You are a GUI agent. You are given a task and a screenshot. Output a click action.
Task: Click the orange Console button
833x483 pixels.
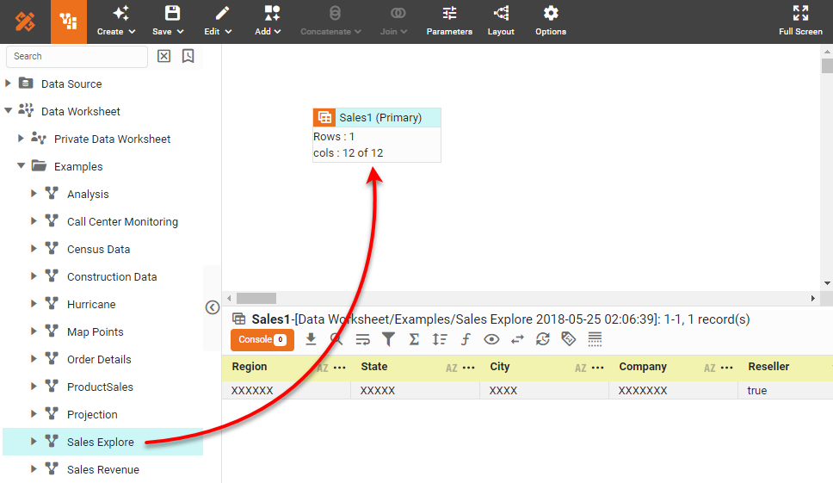click(262, 340)
